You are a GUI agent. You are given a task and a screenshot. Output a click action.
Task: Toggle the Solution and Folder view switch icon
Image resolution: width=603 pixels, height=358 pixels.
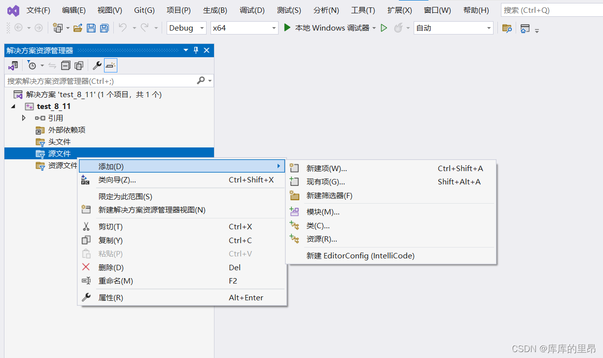click(x=13, y=66)
